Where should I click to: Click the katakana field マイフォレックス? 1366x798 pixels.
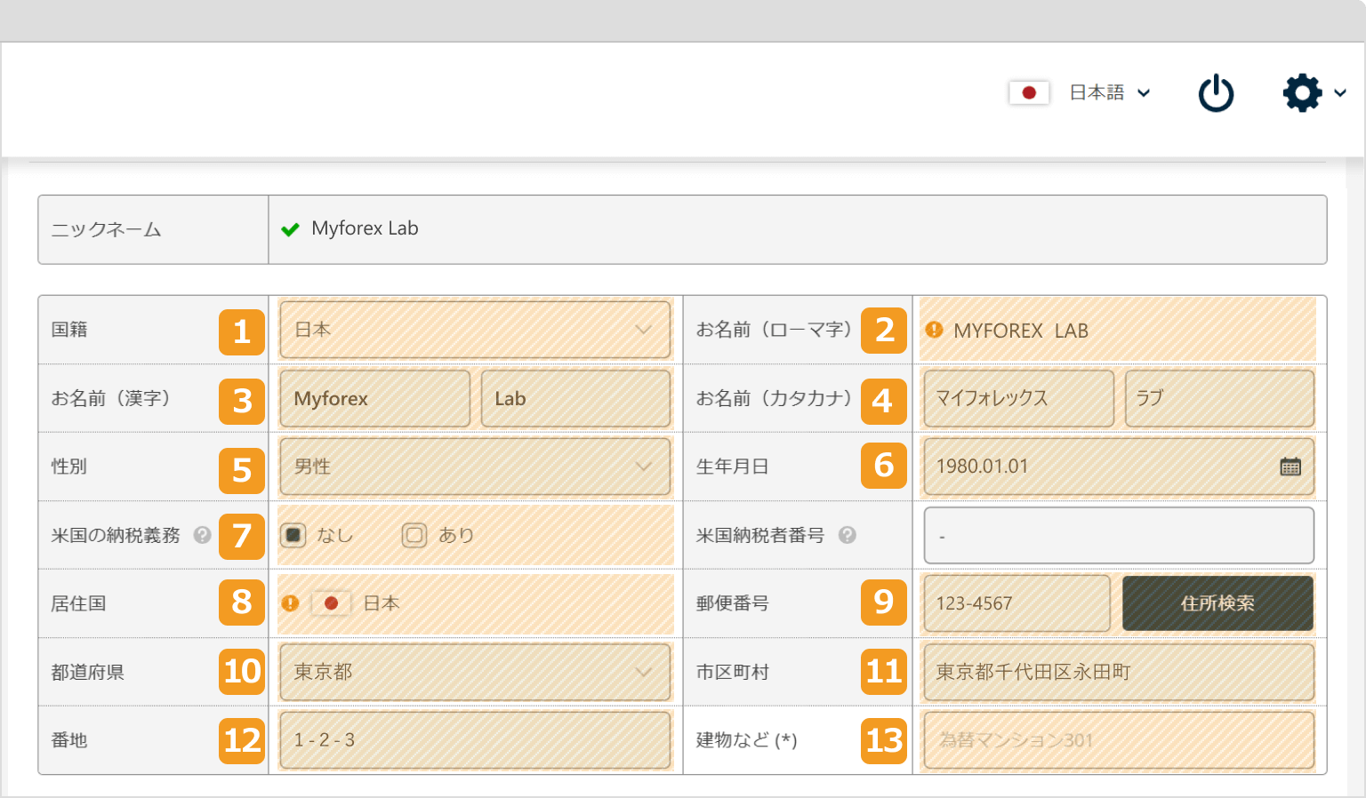pyautogui.click(x=1019, y=398)
